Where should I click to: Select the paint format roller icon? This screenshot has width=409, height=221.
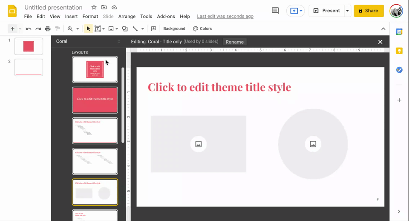pos(57,28)
